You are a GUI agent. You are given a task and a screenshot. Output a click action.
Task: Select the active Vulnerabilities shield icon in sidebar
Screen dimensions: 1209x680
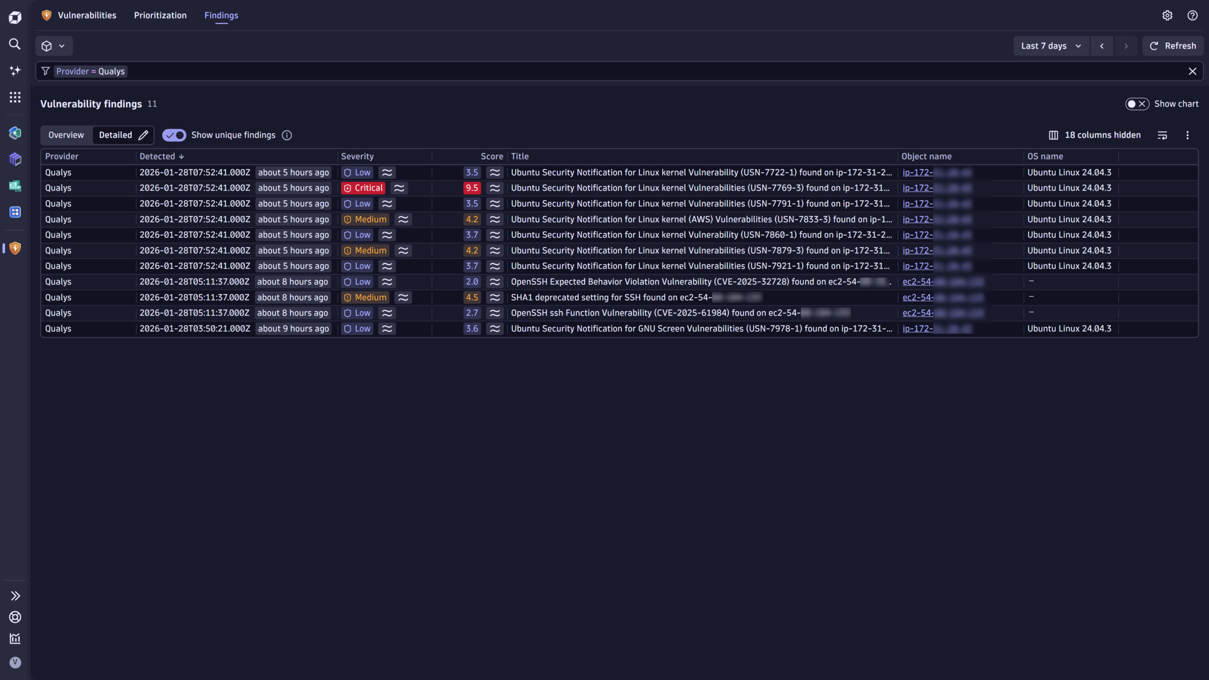[x=15, y=248]
